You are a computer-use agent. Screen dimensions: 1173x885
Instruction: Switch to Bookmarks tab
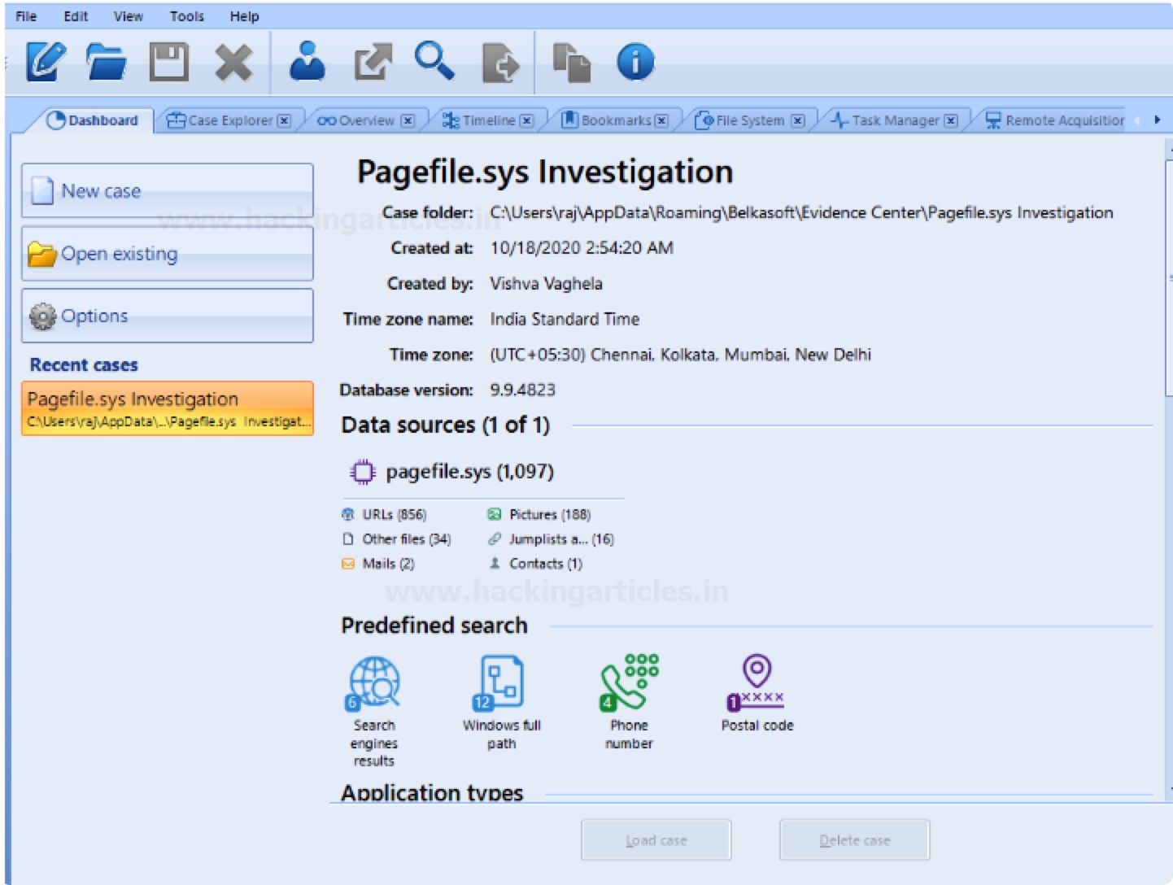(607, 120)
